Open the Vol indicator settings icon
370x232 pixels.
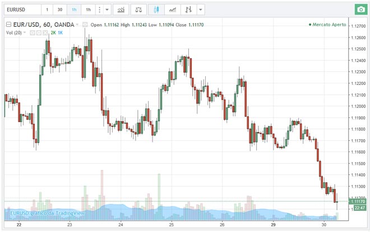click(39, 33)
